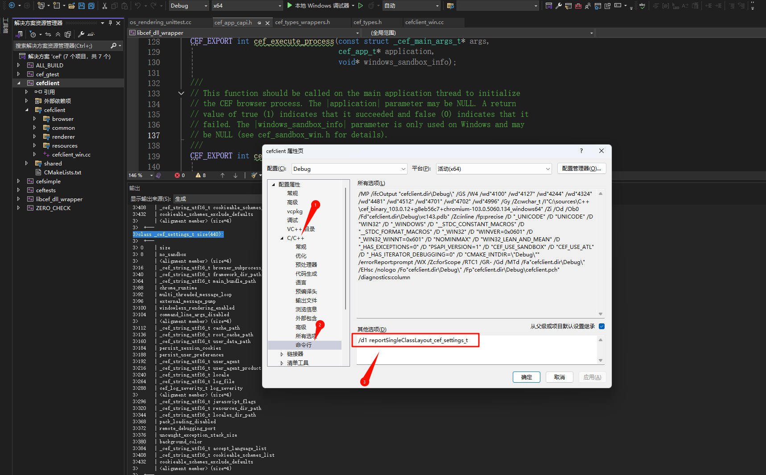Expand the cefsimple project node
Viewport: 766px width, 475px height.
18,181
